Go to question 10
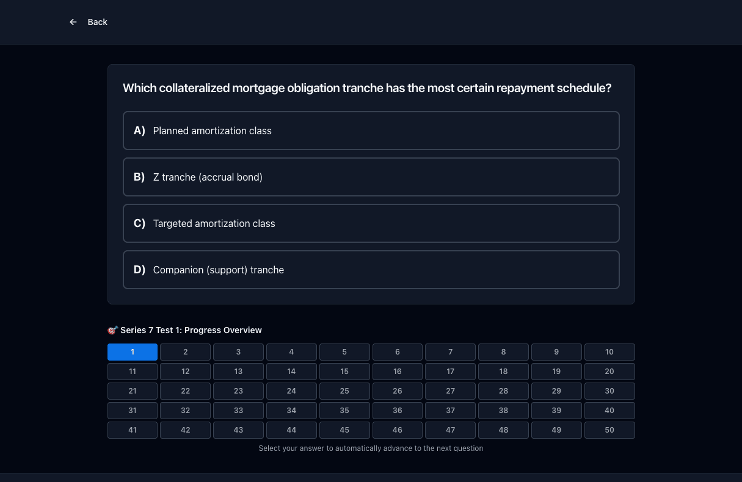This screenshot has height=482, width=742. (609, 352)
